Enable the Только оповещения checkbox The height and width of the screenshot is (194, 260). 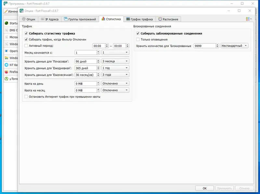tap(138, 40)
